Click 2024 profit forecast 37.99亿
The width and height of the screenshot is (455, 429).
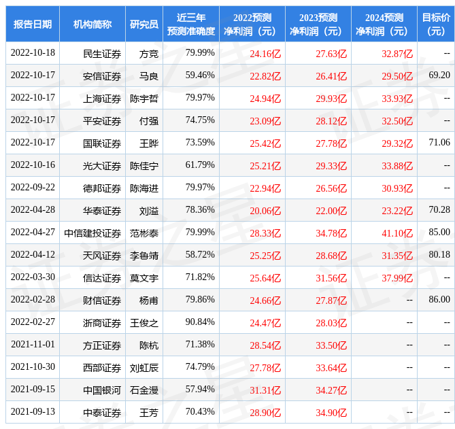(397, 278)
